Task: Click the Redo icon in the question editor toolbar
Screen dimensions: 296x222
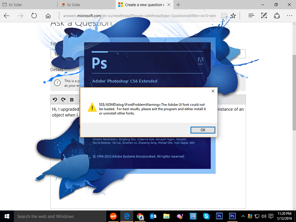Action: pyautogui.click(x=63, y=99)
